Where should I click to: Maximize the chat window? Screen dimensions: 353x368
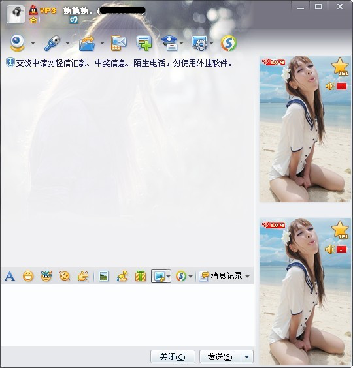(318, 7)
